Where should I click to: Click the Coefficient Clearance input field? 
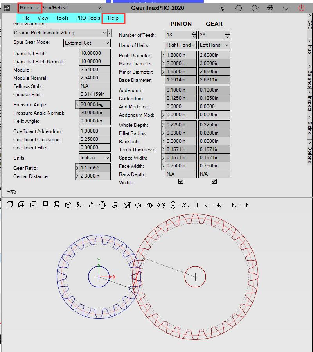point(95,139)
